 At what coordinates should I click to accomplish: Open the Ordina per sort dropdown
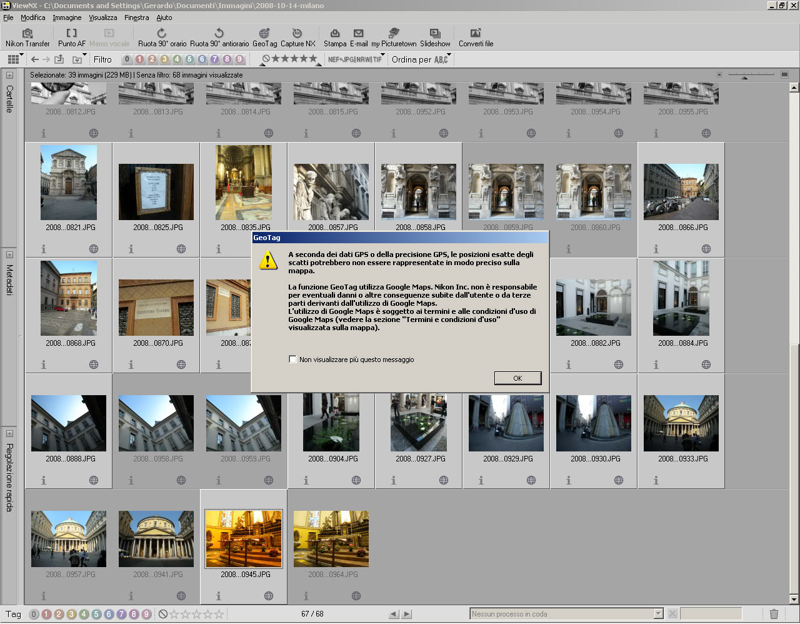click(x=421, y=59)
